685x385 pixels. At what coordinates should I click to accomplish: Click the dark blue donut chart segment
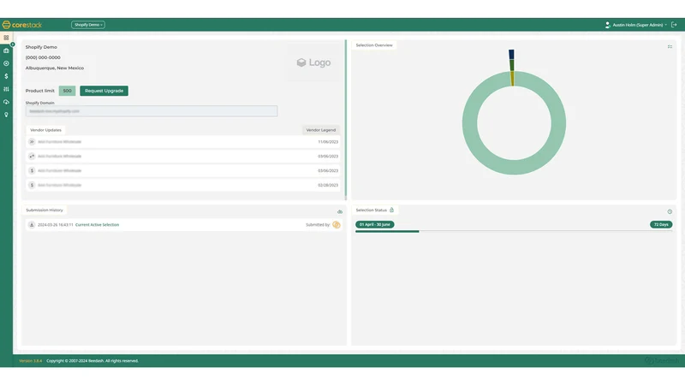pyautogui.click(x=511, y=54)
